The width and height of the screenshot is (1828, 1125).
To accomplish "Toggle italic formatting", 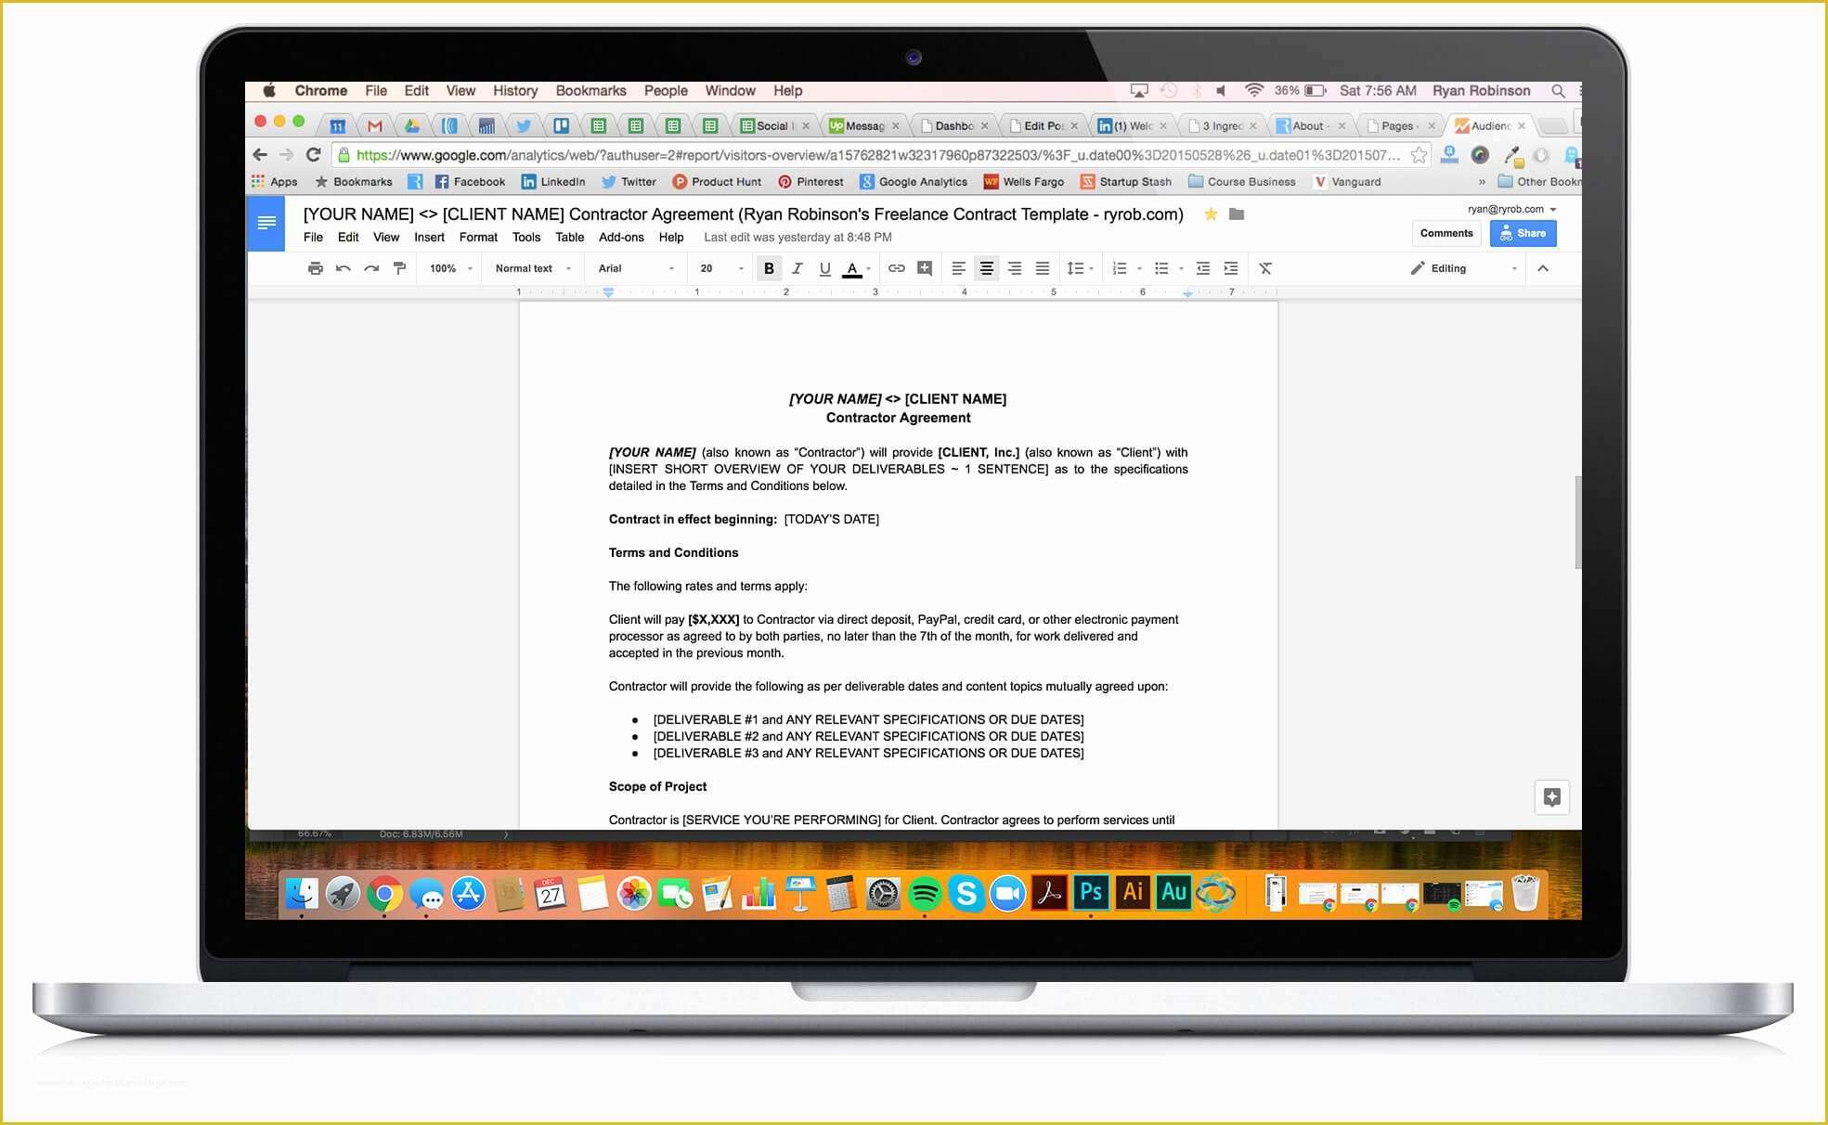I will [x=797, y=268].
